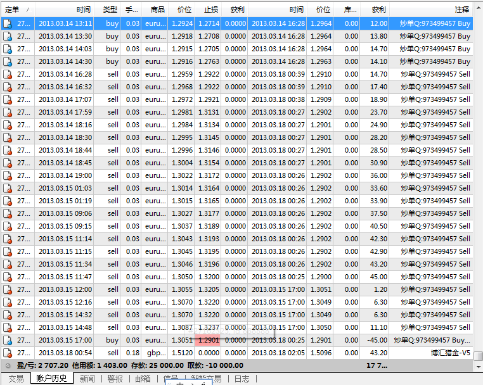Click the order icon of the 2013.03.14 13:11 buy row

(8, 23)
